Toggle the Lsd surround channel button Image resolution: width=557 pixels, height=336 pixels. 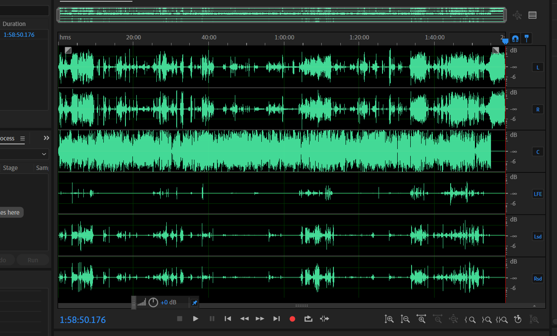pyautogui.click(x=538, y=236)
